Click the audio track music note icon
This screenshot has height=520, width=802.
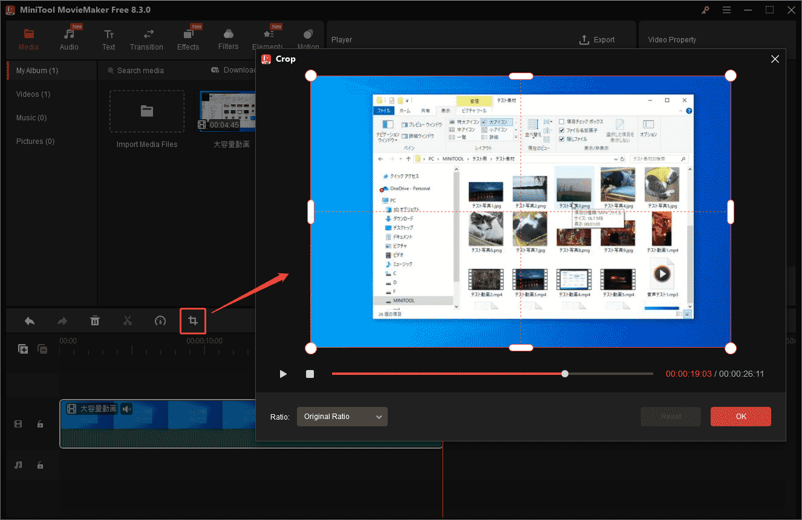19,465
